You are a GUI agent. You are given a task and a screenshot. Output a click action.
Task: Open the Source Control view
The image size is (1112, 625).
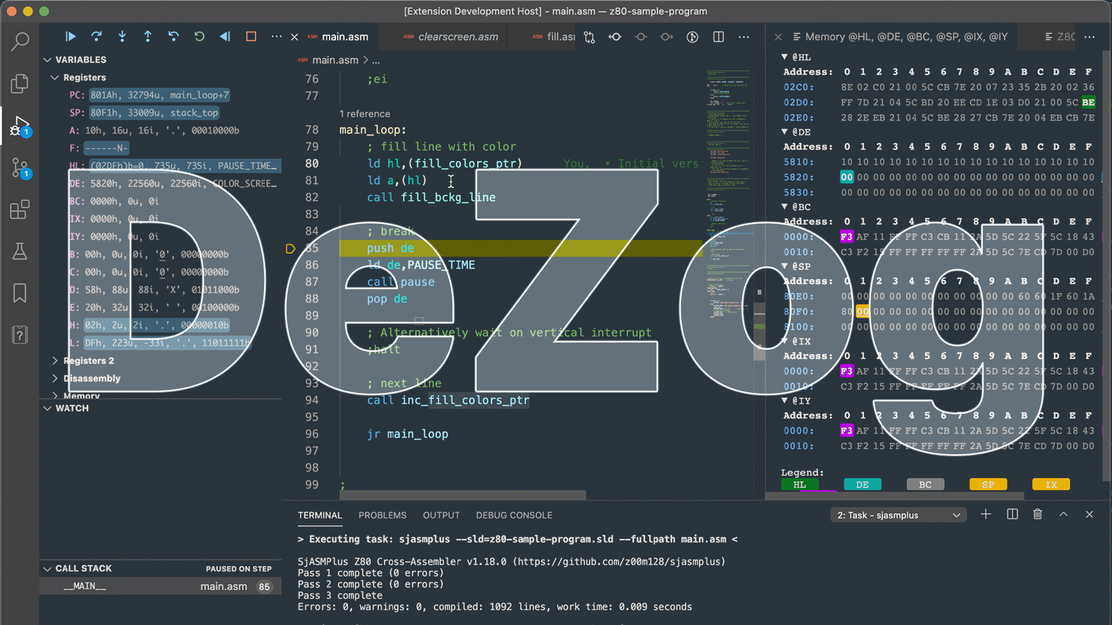(20, 168)
